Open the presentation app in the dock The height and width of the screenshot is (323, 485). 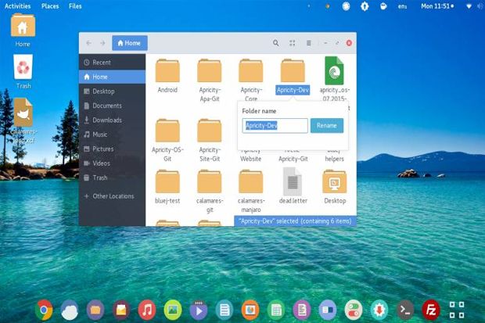coord(250,310)
